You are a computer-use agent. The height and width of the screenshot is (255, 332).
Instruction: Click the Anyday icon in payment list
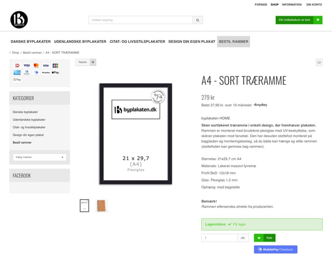click(46, 72)
